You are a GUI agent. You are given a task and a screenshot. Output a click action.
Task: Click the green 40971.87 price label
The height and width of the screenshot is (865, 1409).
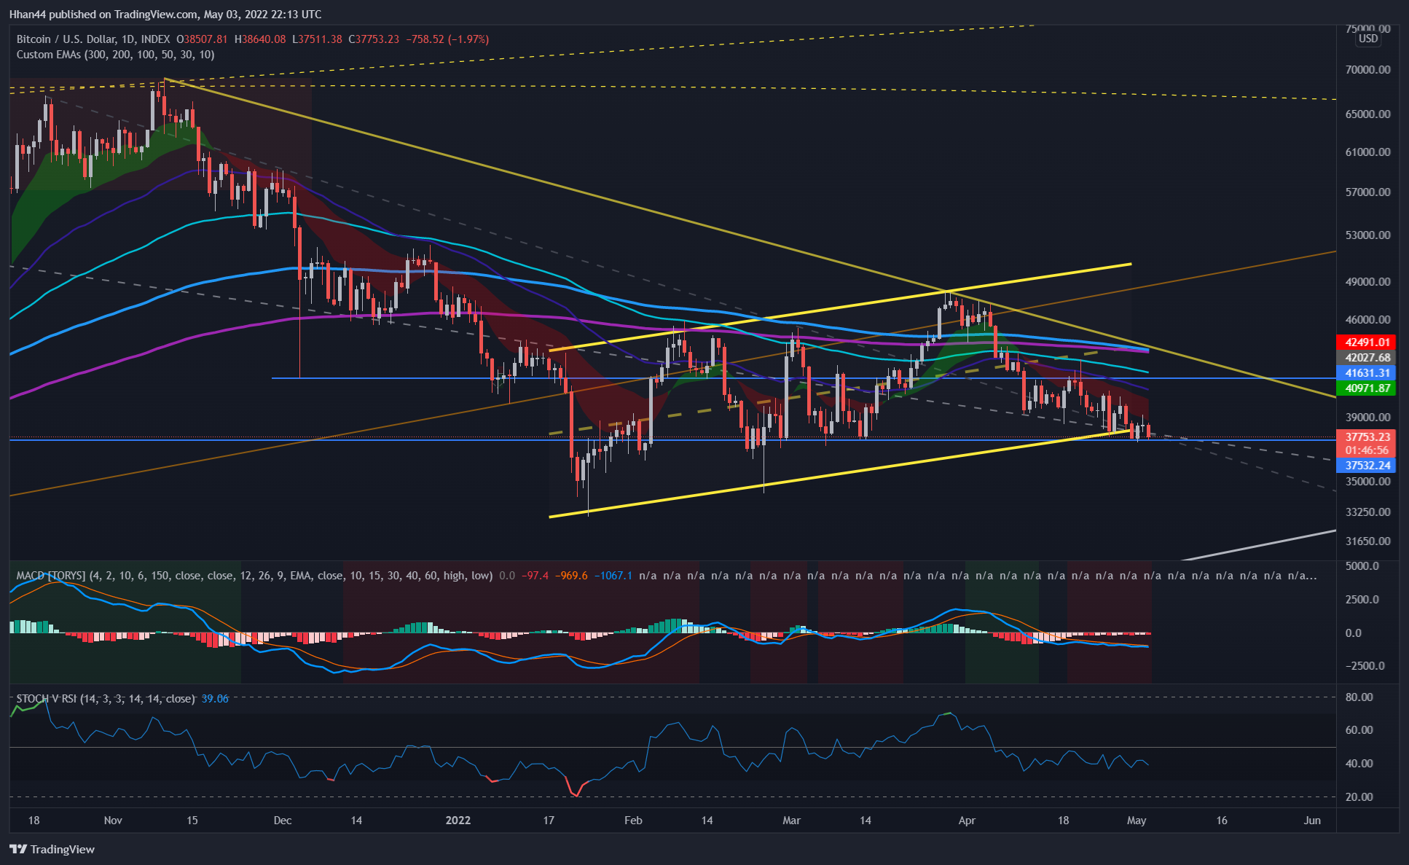pos(1367,388)
